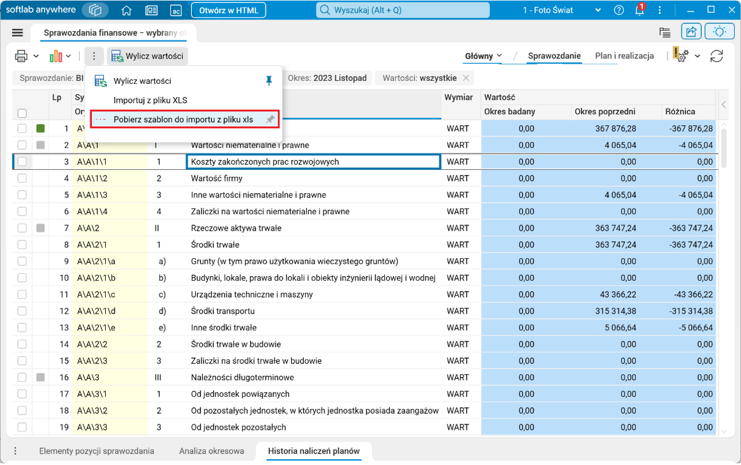This screenshot has width=741, height=465.
Task: Open the notifications bell icon
Action: click(x=639, y=10)
